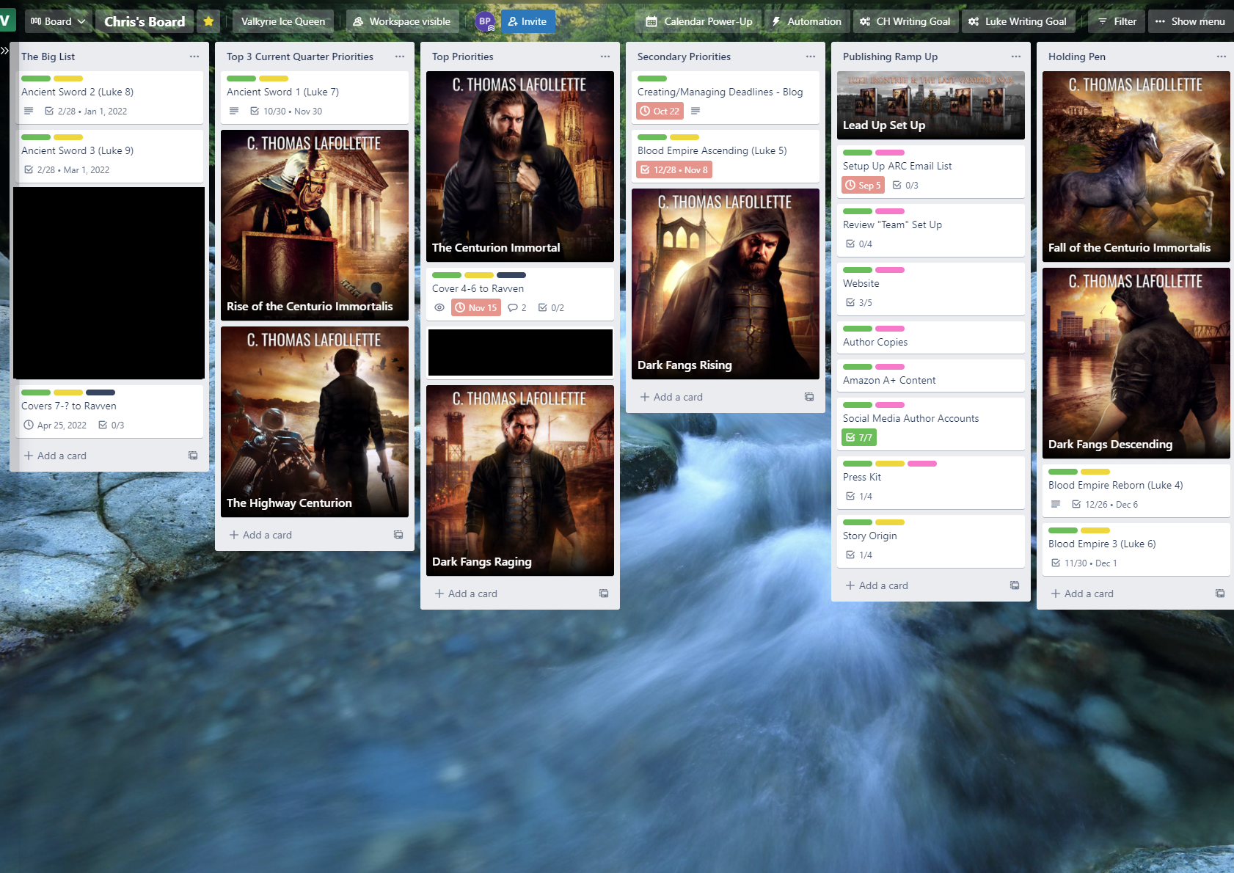Click description icon on Ancient Sword 2 card
This screenshot has height=873, width=1234.
29,111
